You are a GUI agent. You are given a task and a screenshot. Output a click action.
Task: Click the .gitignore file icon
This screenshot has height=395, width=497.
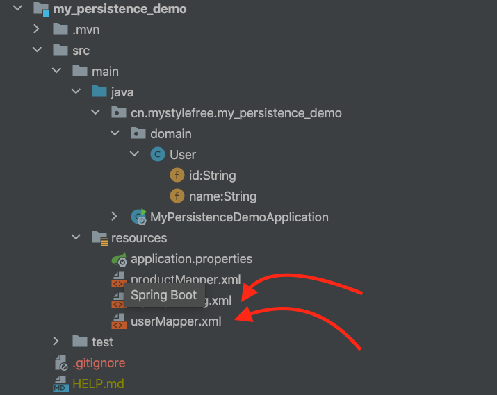point(61,363)
